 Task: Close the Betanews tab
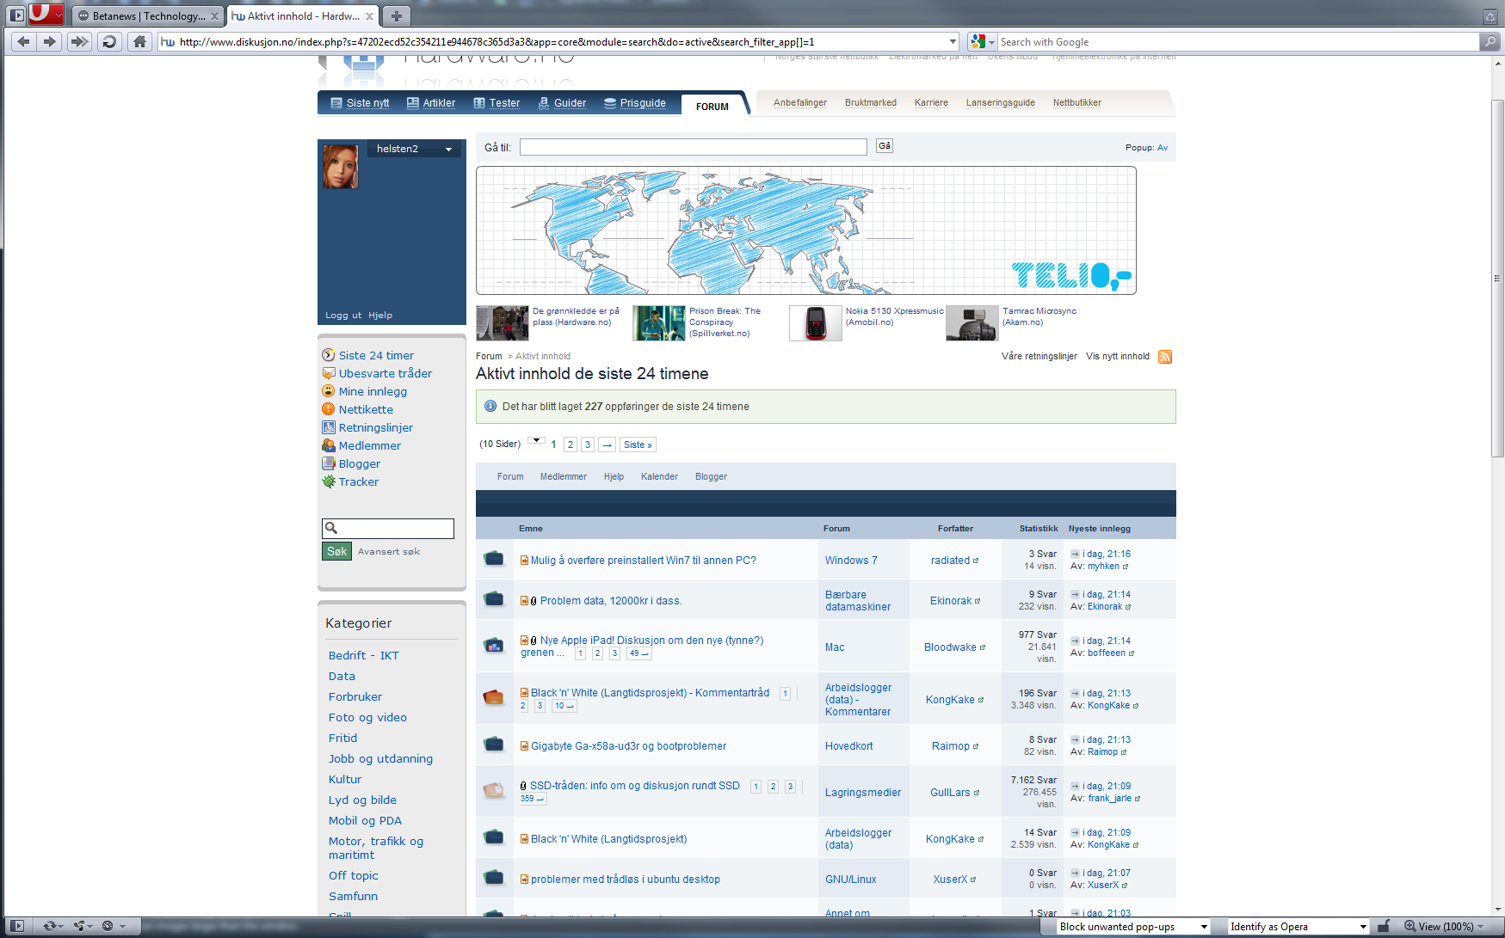214,16
